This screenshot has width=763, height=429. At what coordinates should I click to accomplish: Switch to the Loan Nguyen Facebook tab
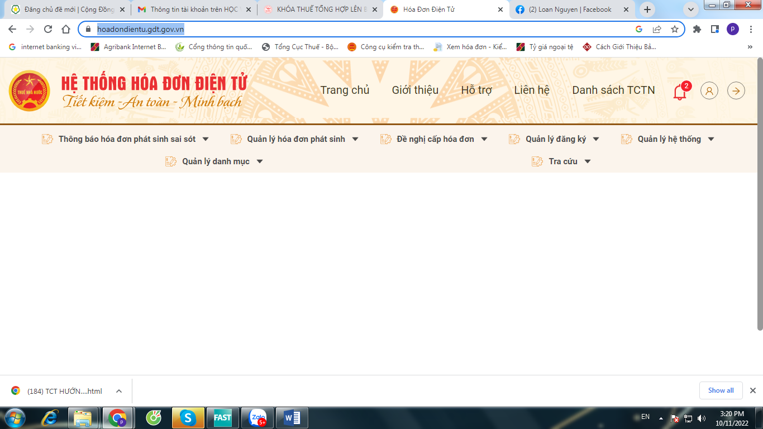(569, 9)
